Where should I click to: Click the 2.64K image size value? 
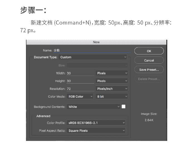[149, 120]
